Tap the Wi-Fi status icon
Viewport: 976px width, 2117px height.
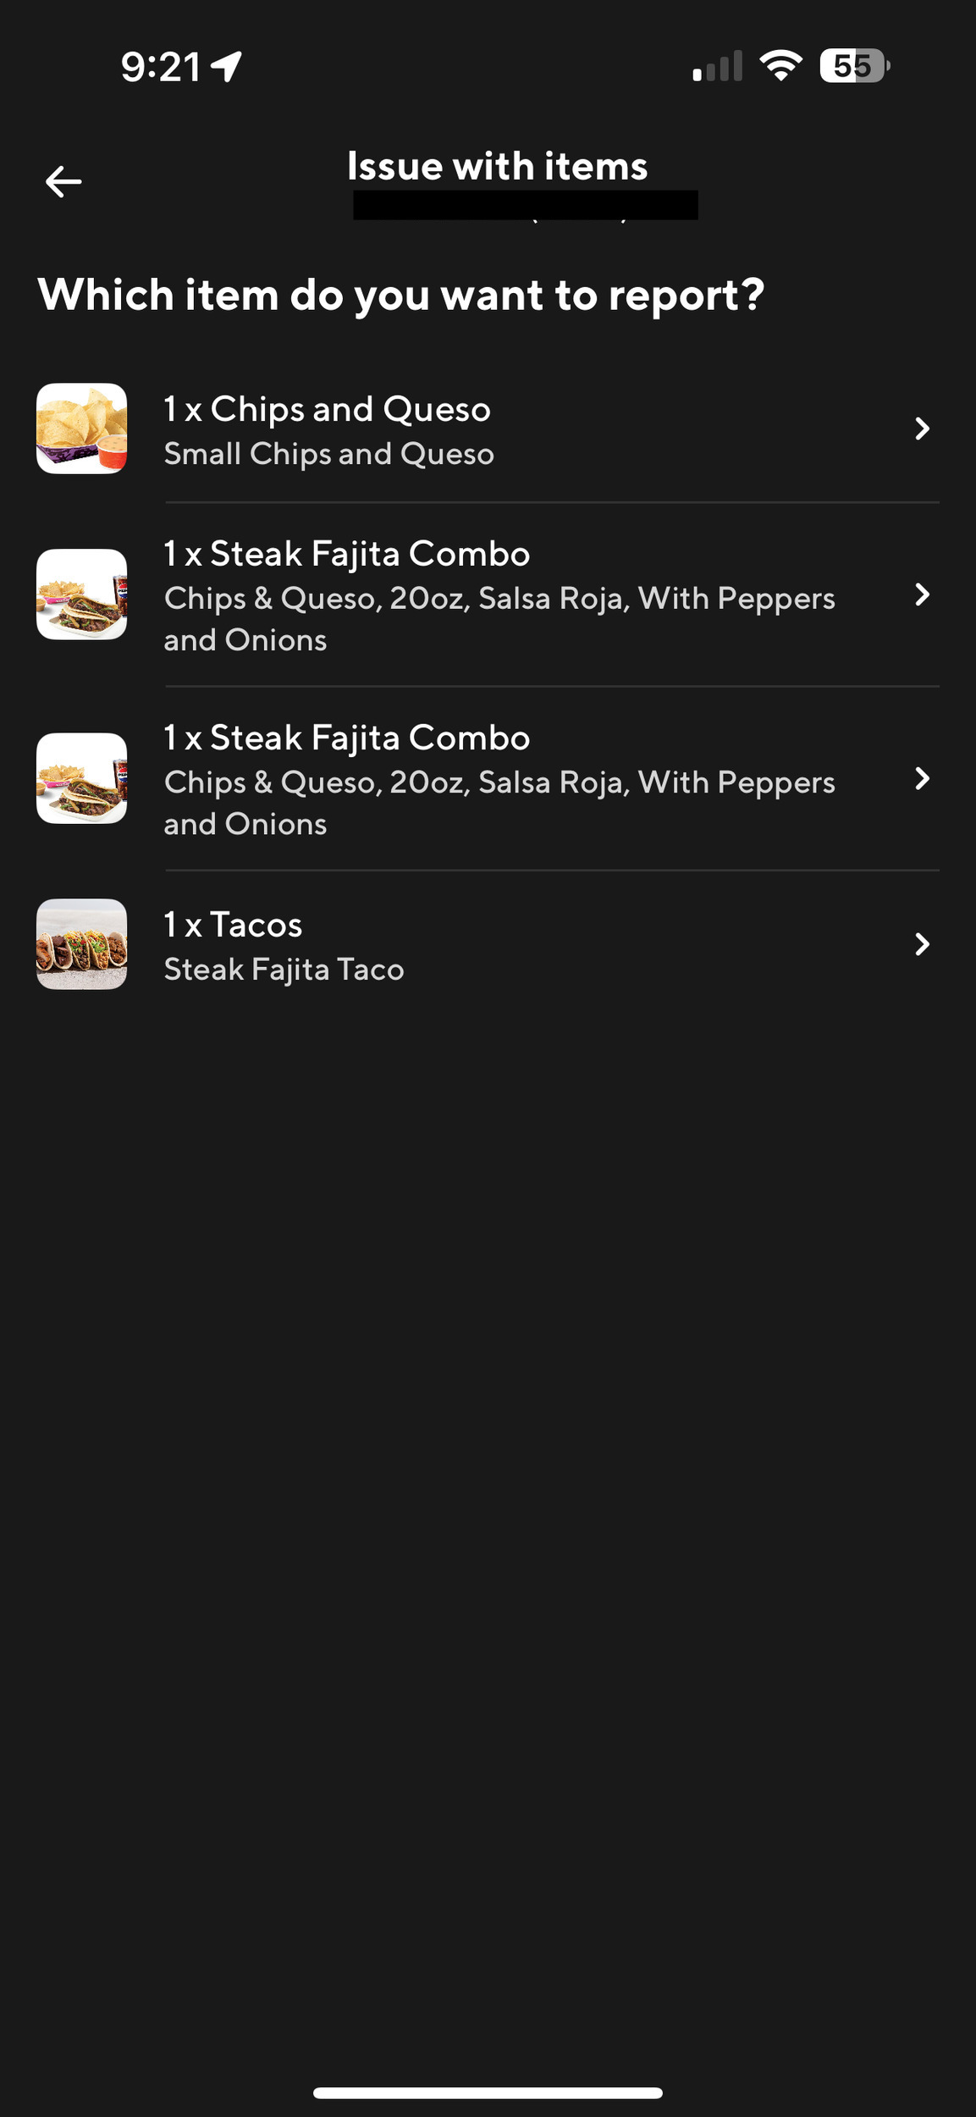coord(780,65)
